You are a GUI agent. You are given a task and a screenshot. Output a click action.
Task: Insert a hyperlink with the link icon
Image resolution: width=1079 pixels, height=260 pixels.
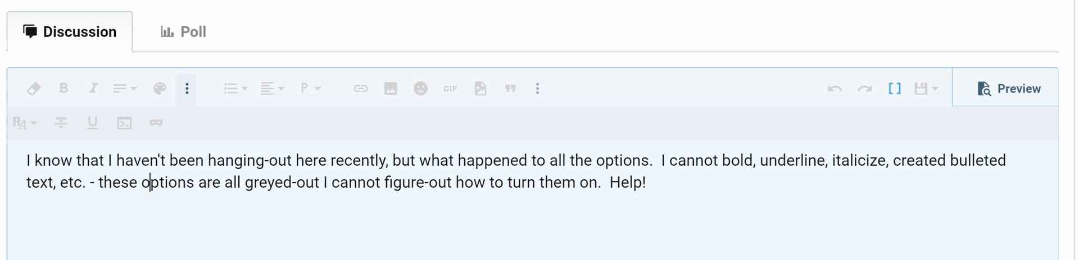tap(361, 89)
